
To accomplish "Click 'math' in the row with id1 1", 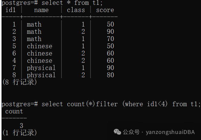I will click(34, 24).
